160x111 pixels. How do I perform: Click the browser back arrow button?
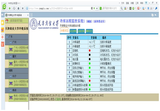[10, 8]
